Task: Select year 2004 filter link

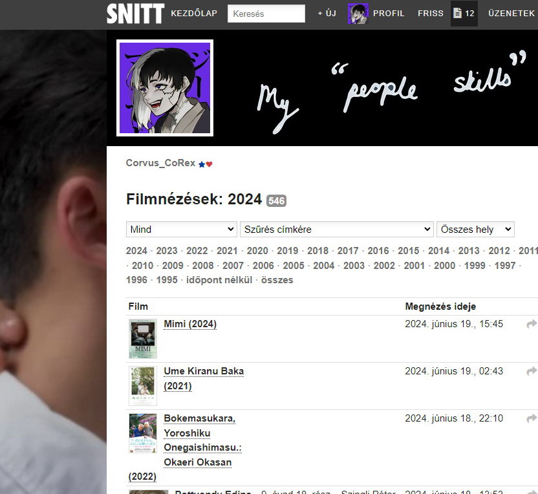Action: (323, 266)
